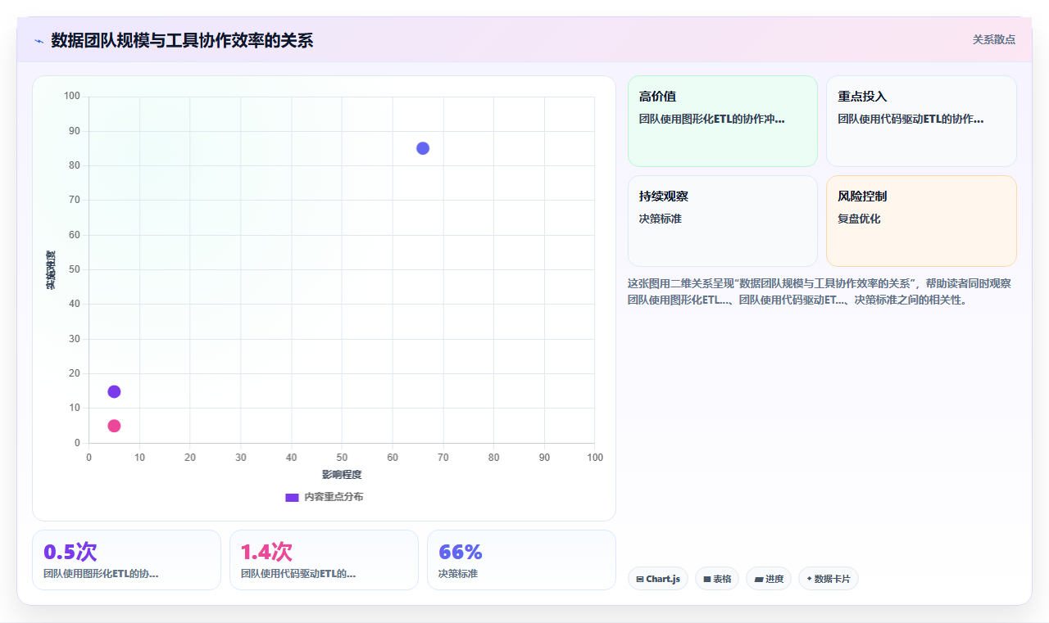
Task: Open the 持续观察 quadrant card
Action: tap(723, 221)
